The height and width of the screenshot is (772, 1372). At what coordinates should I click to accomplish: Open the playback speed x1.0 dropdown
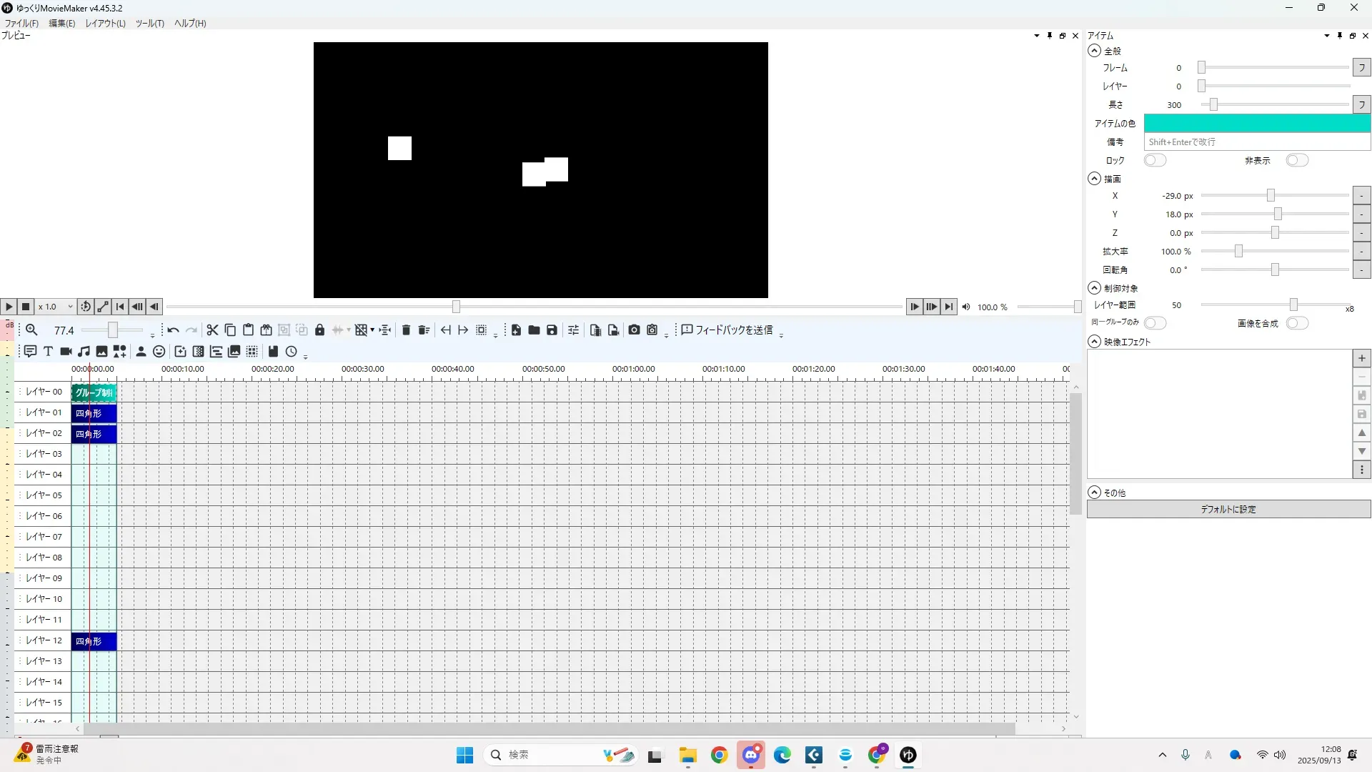(56, 307)
